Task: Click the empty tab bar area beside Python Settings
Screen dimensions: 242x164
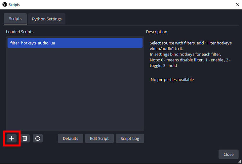Action: tap(152, 19)
